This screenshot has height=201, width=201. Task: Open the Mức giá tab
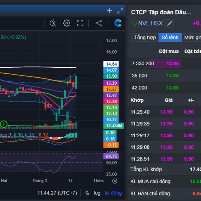tap(192, 38)
